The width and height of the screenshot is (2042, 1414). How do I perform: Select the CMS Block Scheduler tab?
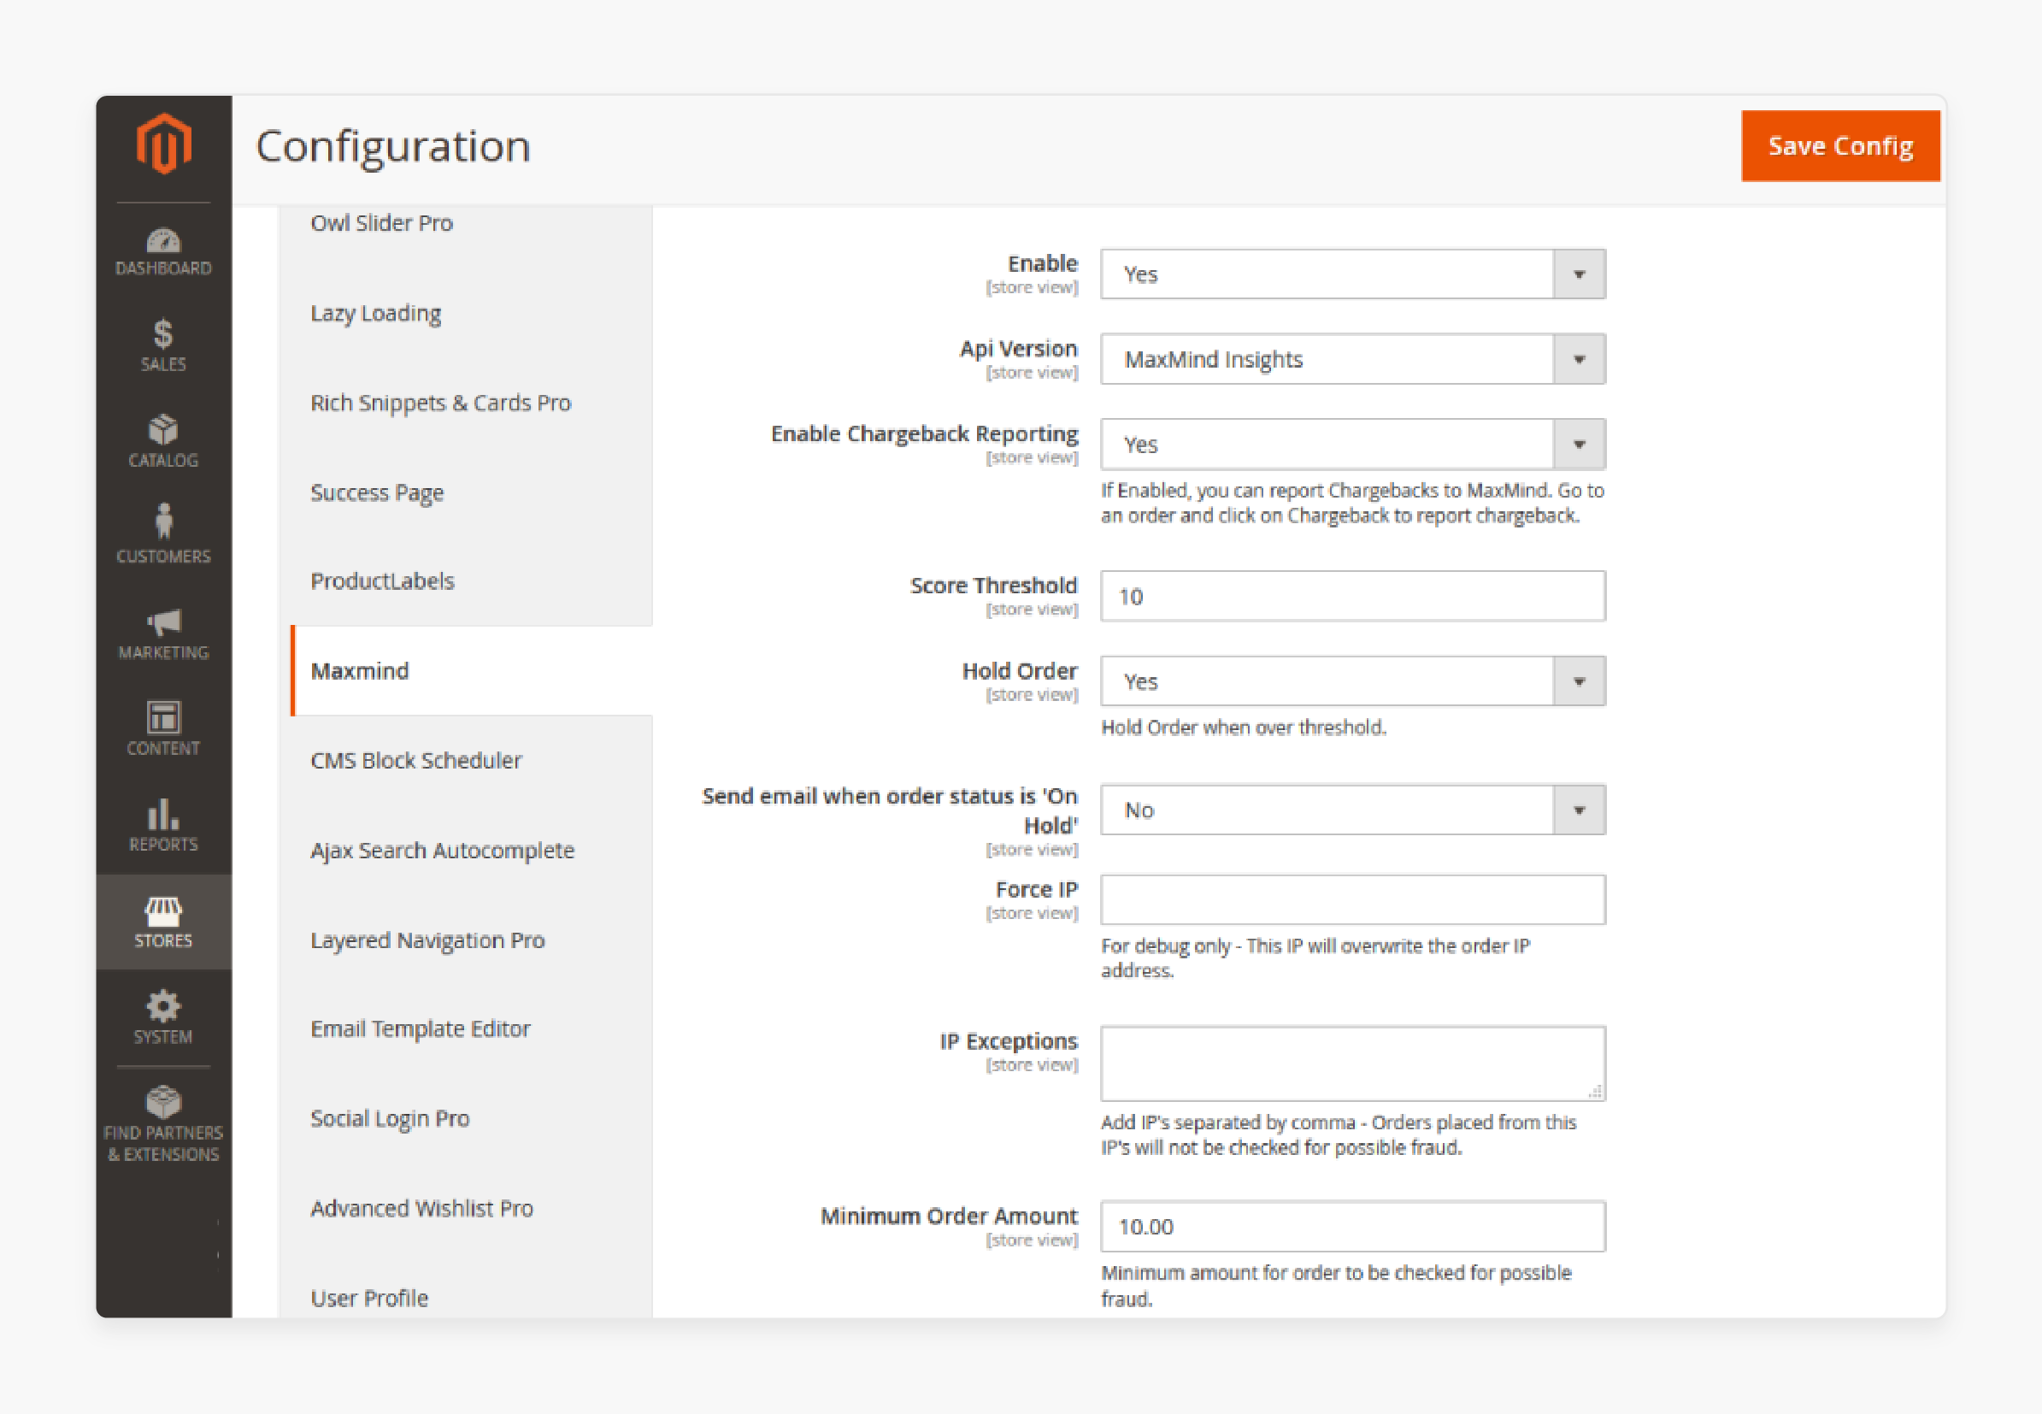(x=415, y=760)
